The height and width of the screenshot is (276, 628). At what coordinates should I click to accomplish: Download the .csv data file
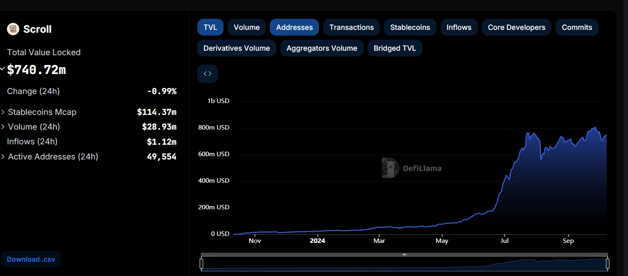[x=31, y=259]
